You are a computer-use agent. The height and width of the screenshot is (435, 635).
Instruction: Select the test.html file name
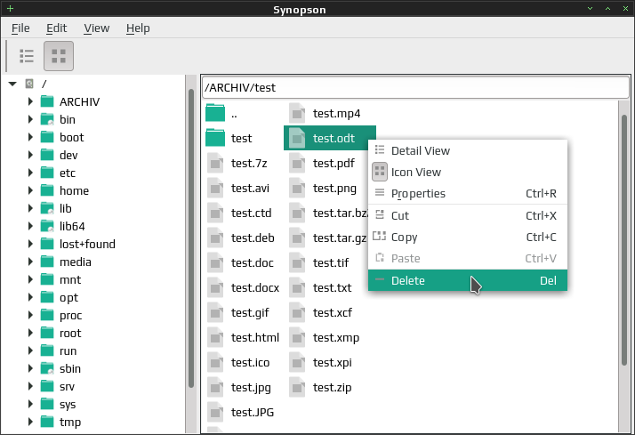tap(255, 337)
